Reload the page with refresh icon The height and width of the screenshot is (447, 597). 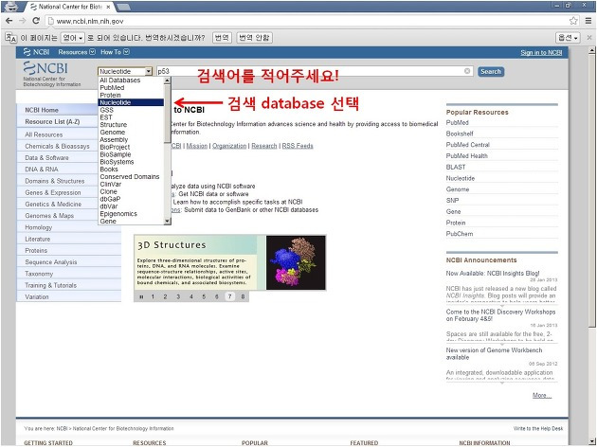(36, 21)
